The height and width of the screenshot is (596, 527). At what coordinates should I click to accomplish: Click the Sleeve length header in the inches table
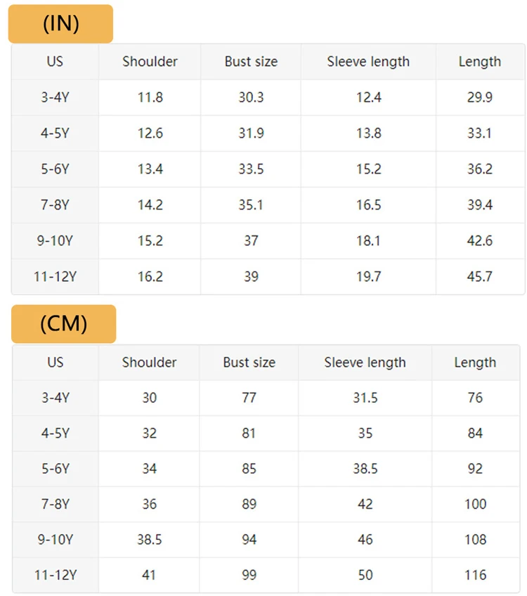(x=368, y=62)
